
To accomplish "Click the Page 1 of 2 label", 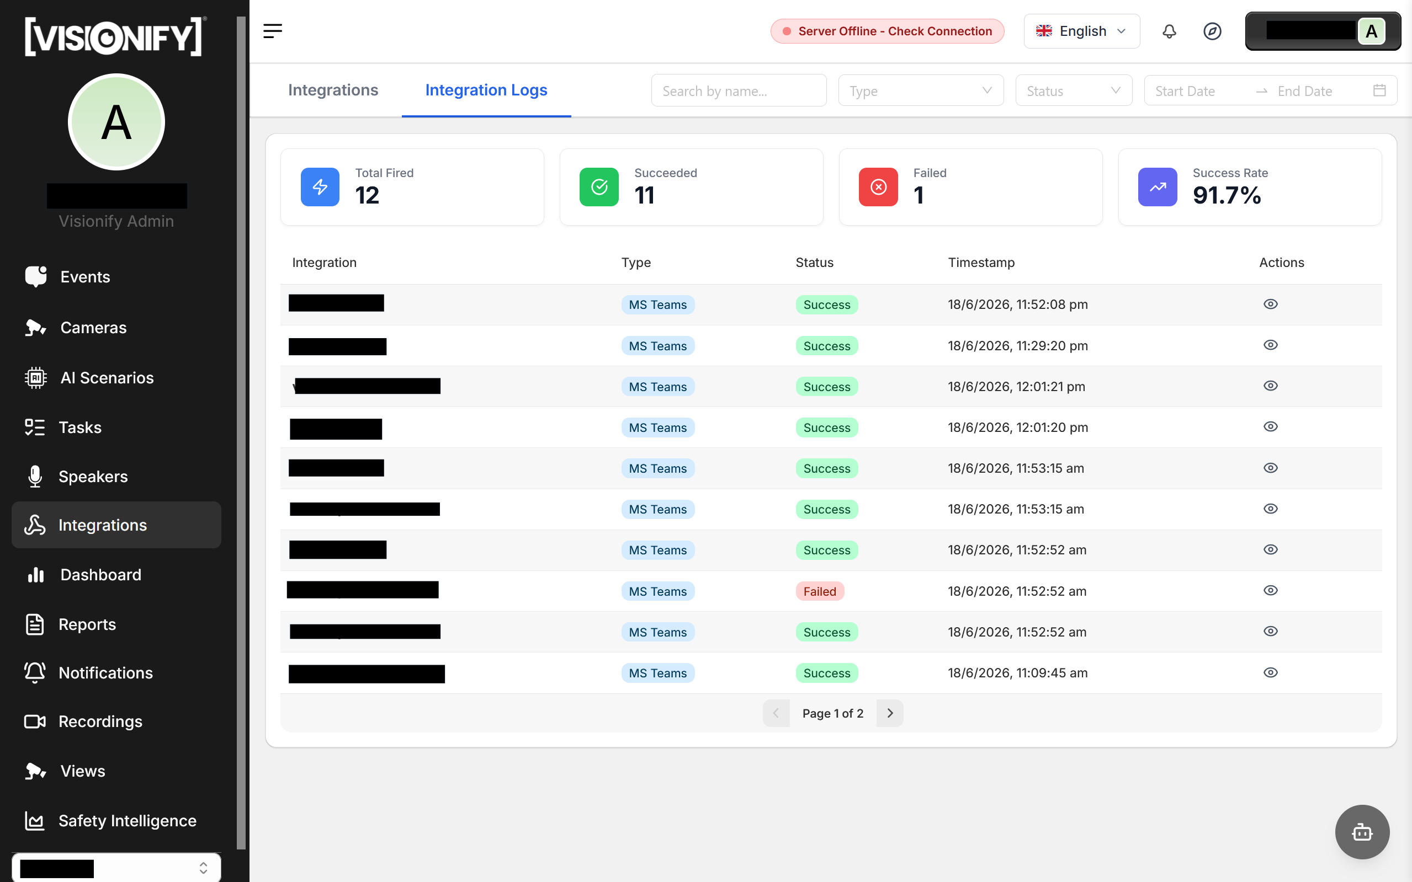I will (x=832, y=713).
